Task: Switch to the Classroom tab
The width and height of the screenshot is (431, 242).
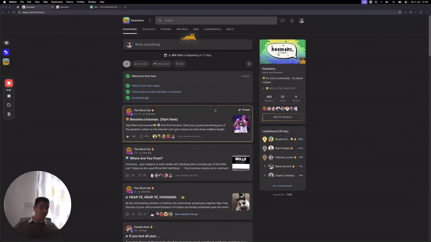Action: pos(149,29)
